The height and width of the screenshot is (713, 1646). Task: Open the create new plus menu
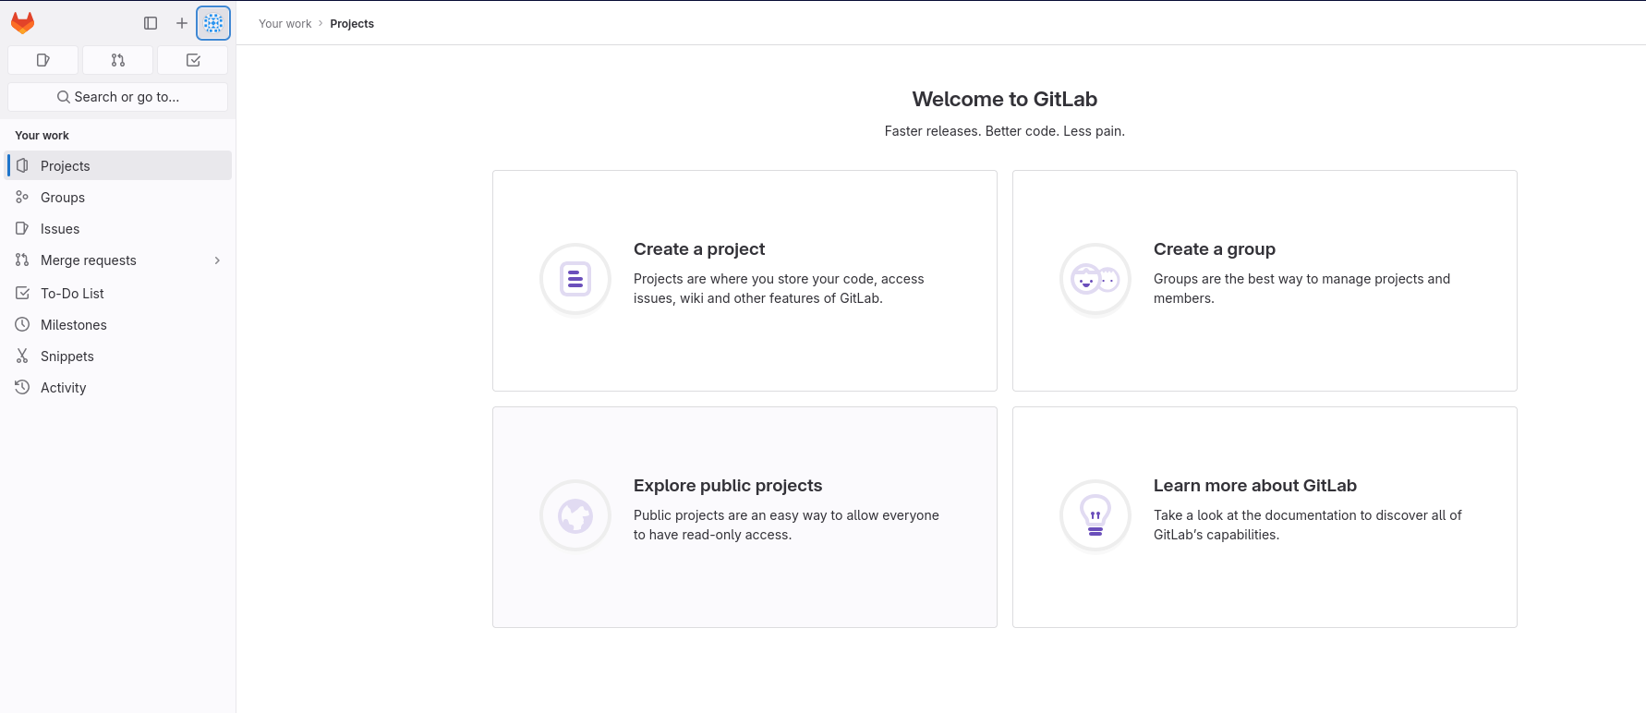pos(182,23)
